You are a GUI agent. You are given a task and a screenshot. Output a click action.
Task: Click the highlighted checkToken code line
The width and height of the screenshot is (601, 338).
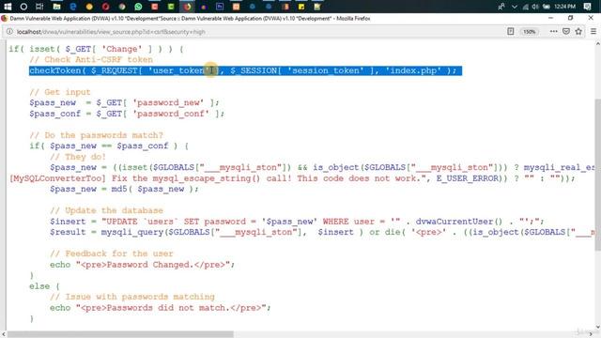coord(245,71)
